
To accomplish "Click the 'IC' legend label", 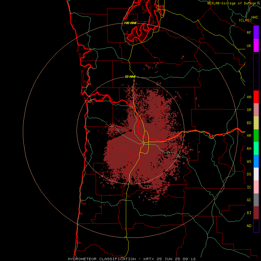I will coord(249,187).
